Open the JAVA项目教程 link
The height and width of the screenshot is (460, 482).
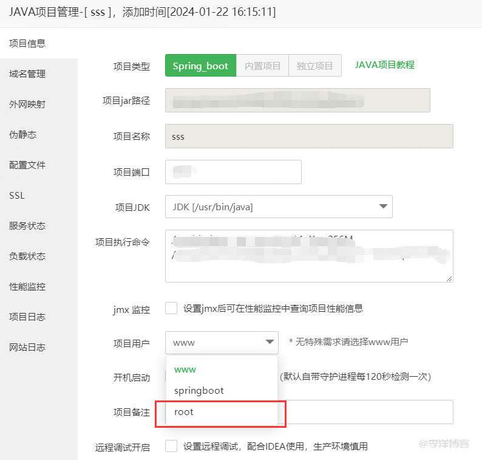[384, 65]
